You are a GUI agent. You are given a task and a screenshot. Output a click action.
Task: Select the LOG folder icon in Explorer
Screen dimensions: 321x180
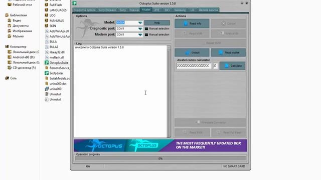coord(47,15)
